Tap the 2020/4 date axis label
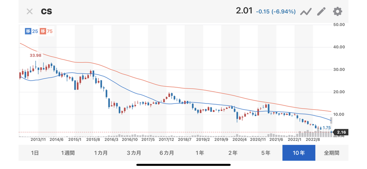367x169 pixels. pos(239,139)
